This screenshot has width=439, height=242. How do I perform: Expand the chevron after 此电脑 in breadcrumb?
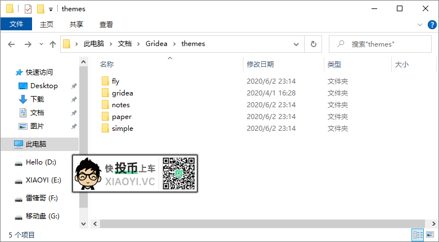pos(111,44)
